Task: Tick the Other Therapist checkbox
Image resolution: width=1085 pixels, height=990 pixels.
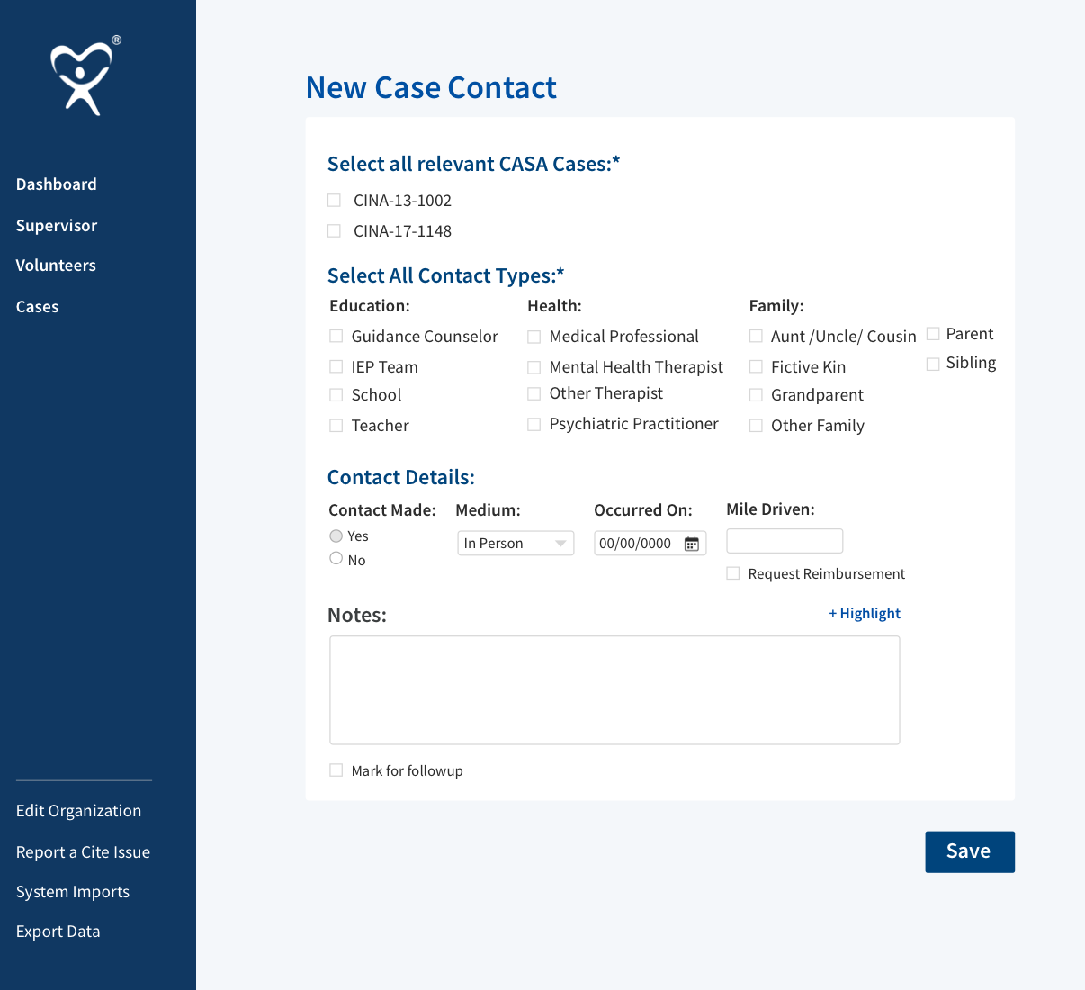Action: [x=534, y=393]
